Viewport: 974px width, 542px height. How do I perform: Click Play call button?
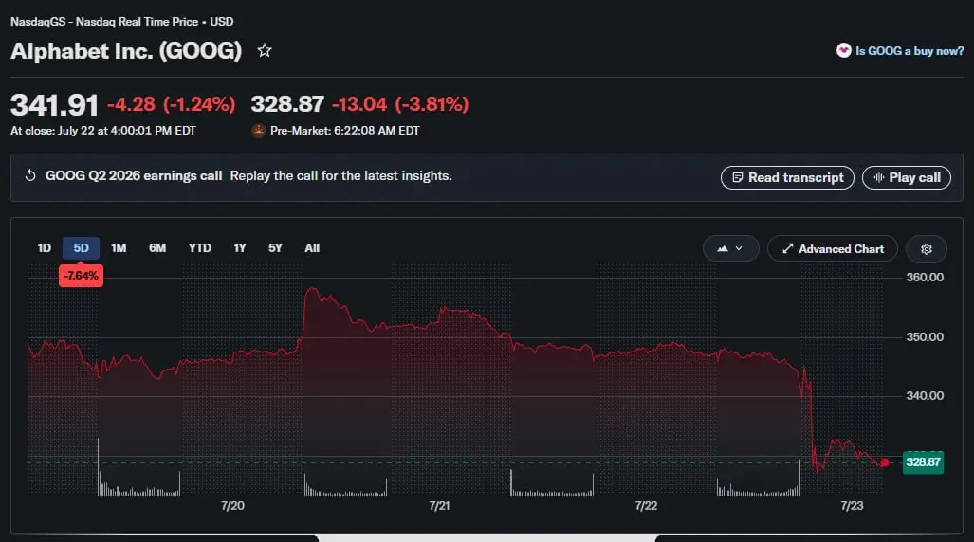907,177
